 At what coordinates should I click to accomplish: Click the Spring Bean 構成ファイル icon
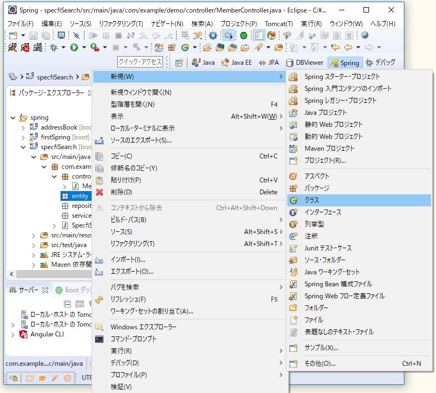point(293,284)
